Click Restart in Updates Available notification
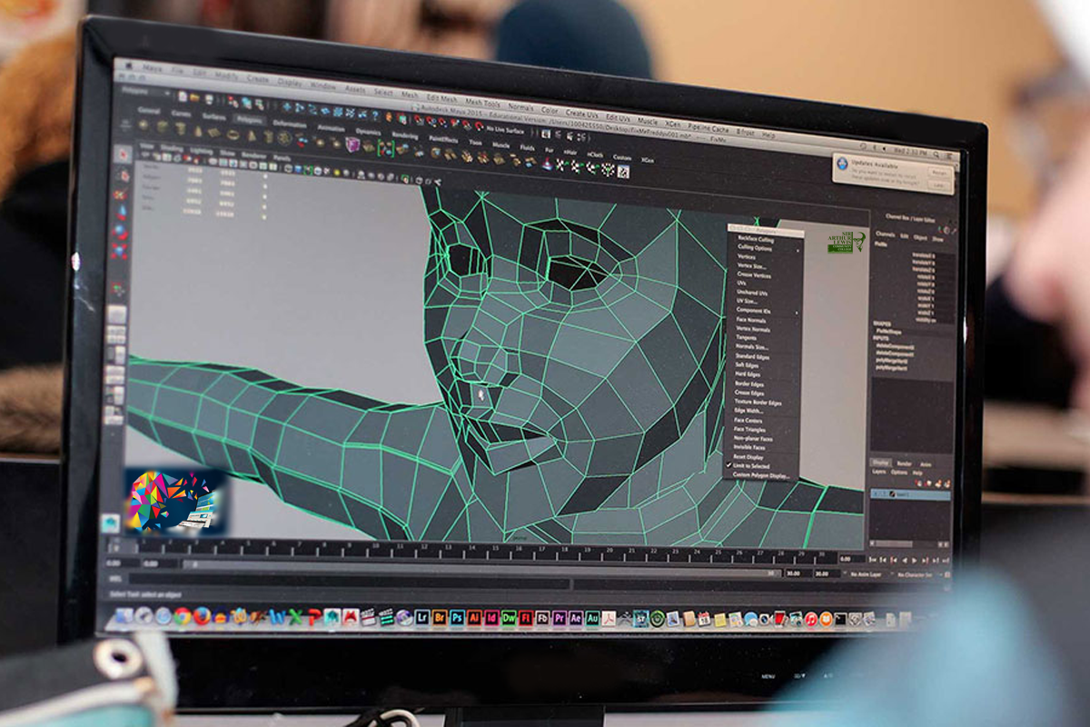The height and width of the screenshot is (727, 1090). (938, 172)
